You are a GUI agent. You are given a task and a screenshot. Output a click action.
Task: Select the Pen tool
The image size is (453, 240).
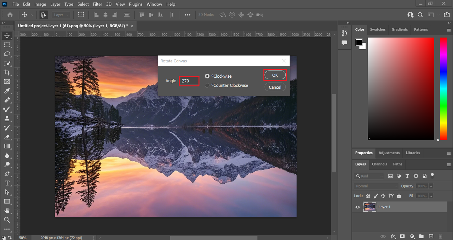tap(7, 174)
